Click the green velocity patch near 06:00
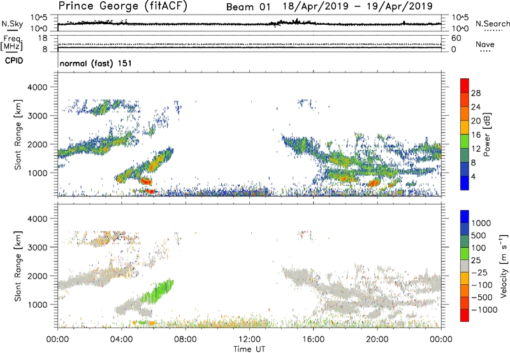 (x=157, y=292)
